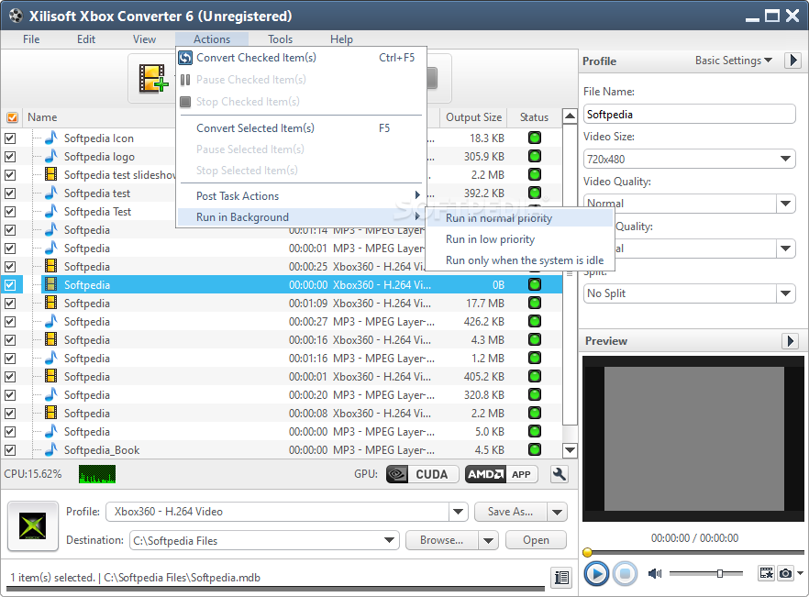Click the status indicator of the 4.3 MB row

point(535,339)
